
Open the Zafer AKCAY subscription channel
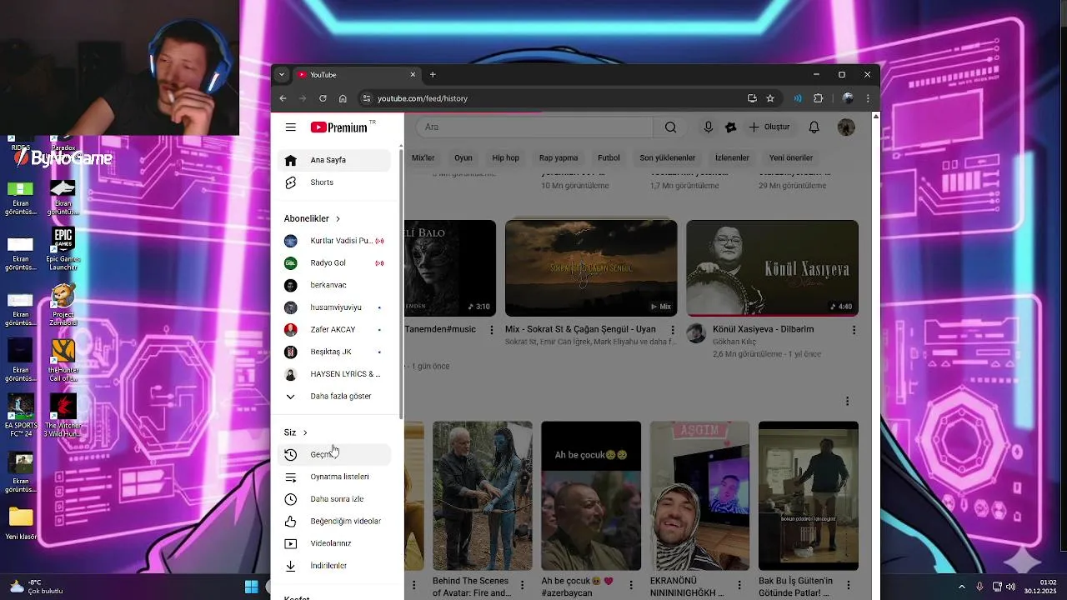[x=333, y=330]
